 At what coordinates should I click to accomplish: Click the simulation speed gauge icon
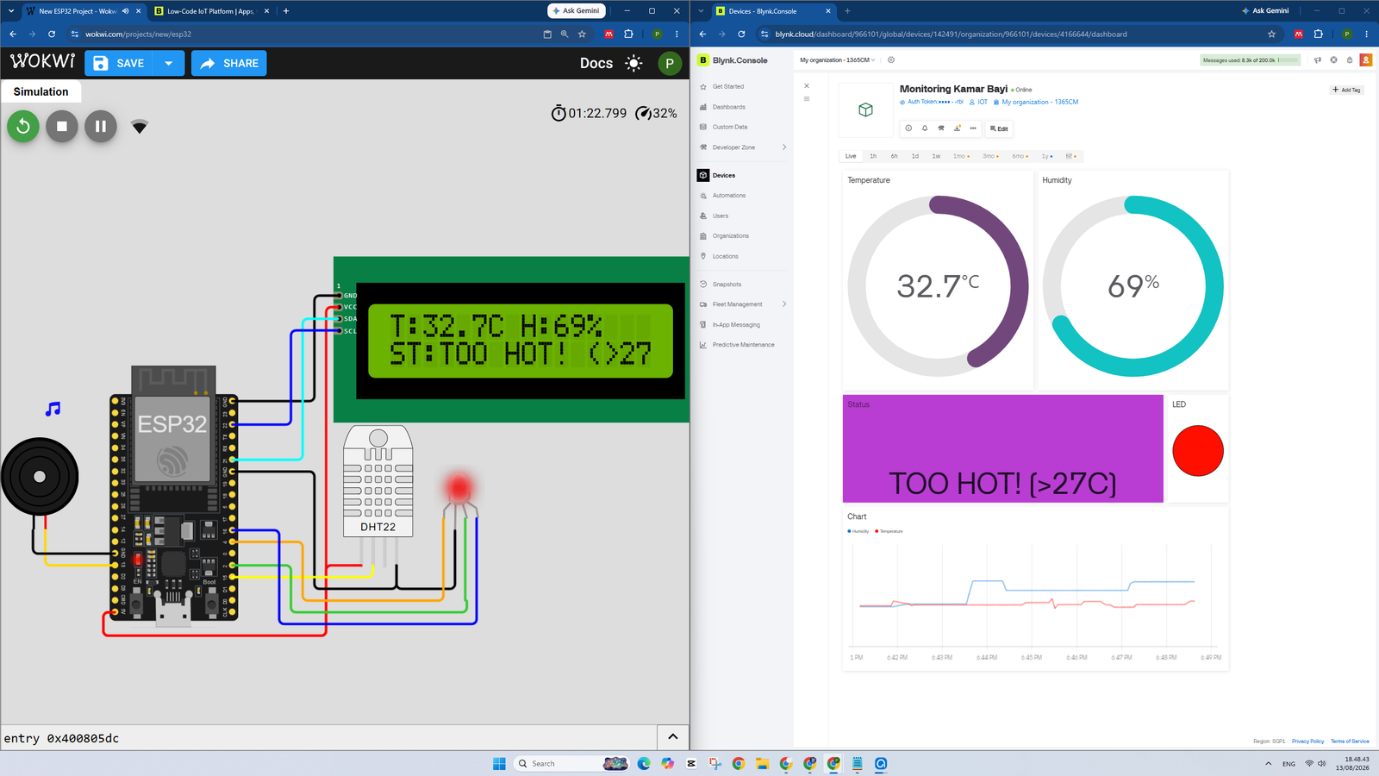(x=643, y=113)
